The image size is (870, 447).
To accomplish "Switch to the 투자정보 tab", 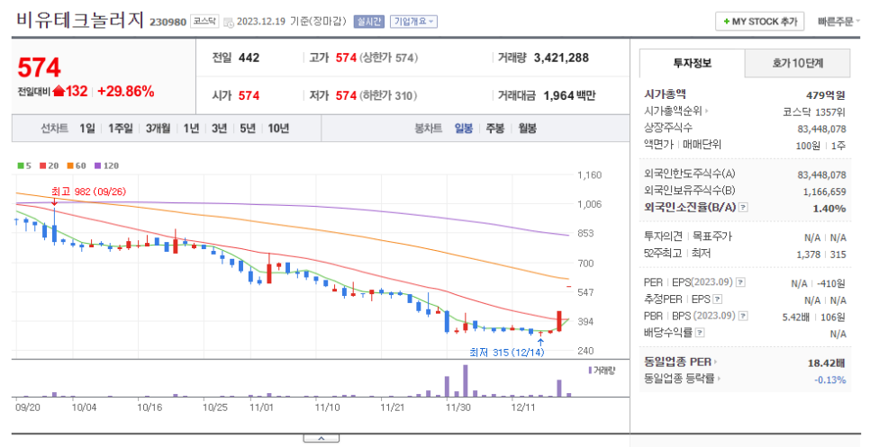I will (692, 63).
